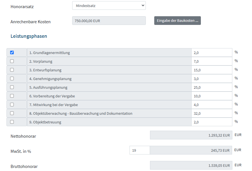Image resolution: width=252 pixels, height=171 pixels.
Task: Check Mitwirkung bei der Vergabe
Action: pos(12,105)
